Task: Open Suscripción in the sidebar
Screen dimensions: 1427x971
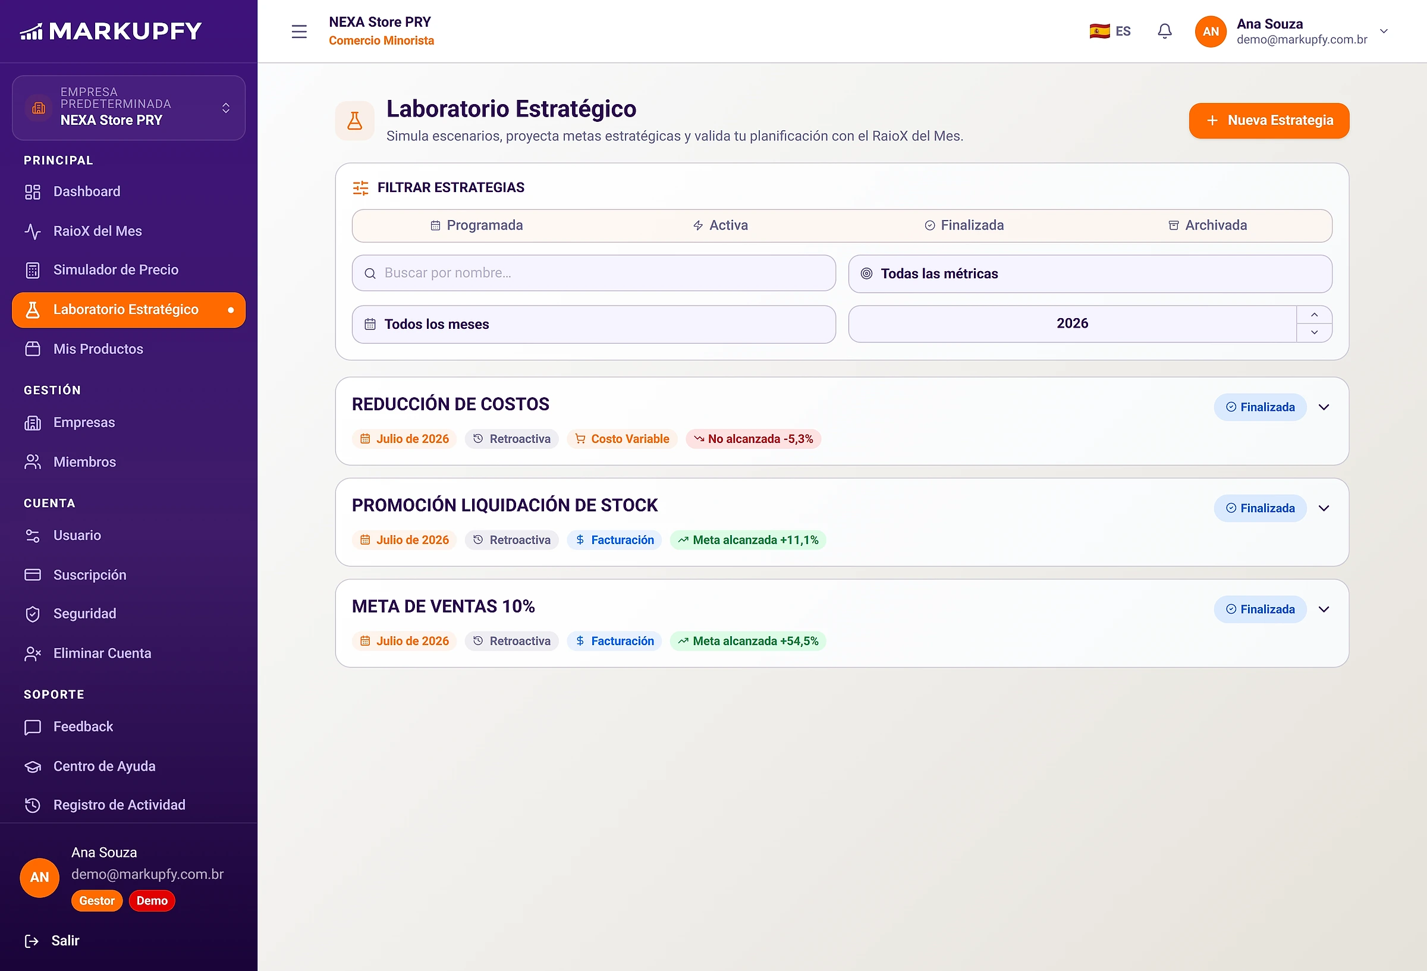Action: point(128,575)
